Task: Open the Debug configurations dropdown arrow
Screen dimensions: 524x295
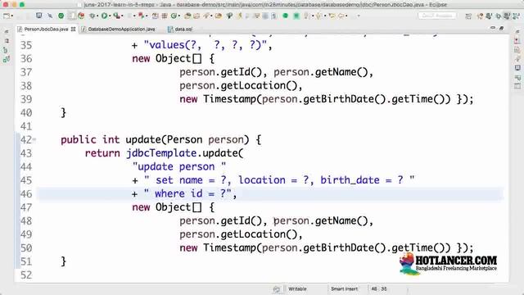Action: click(97, 16)
